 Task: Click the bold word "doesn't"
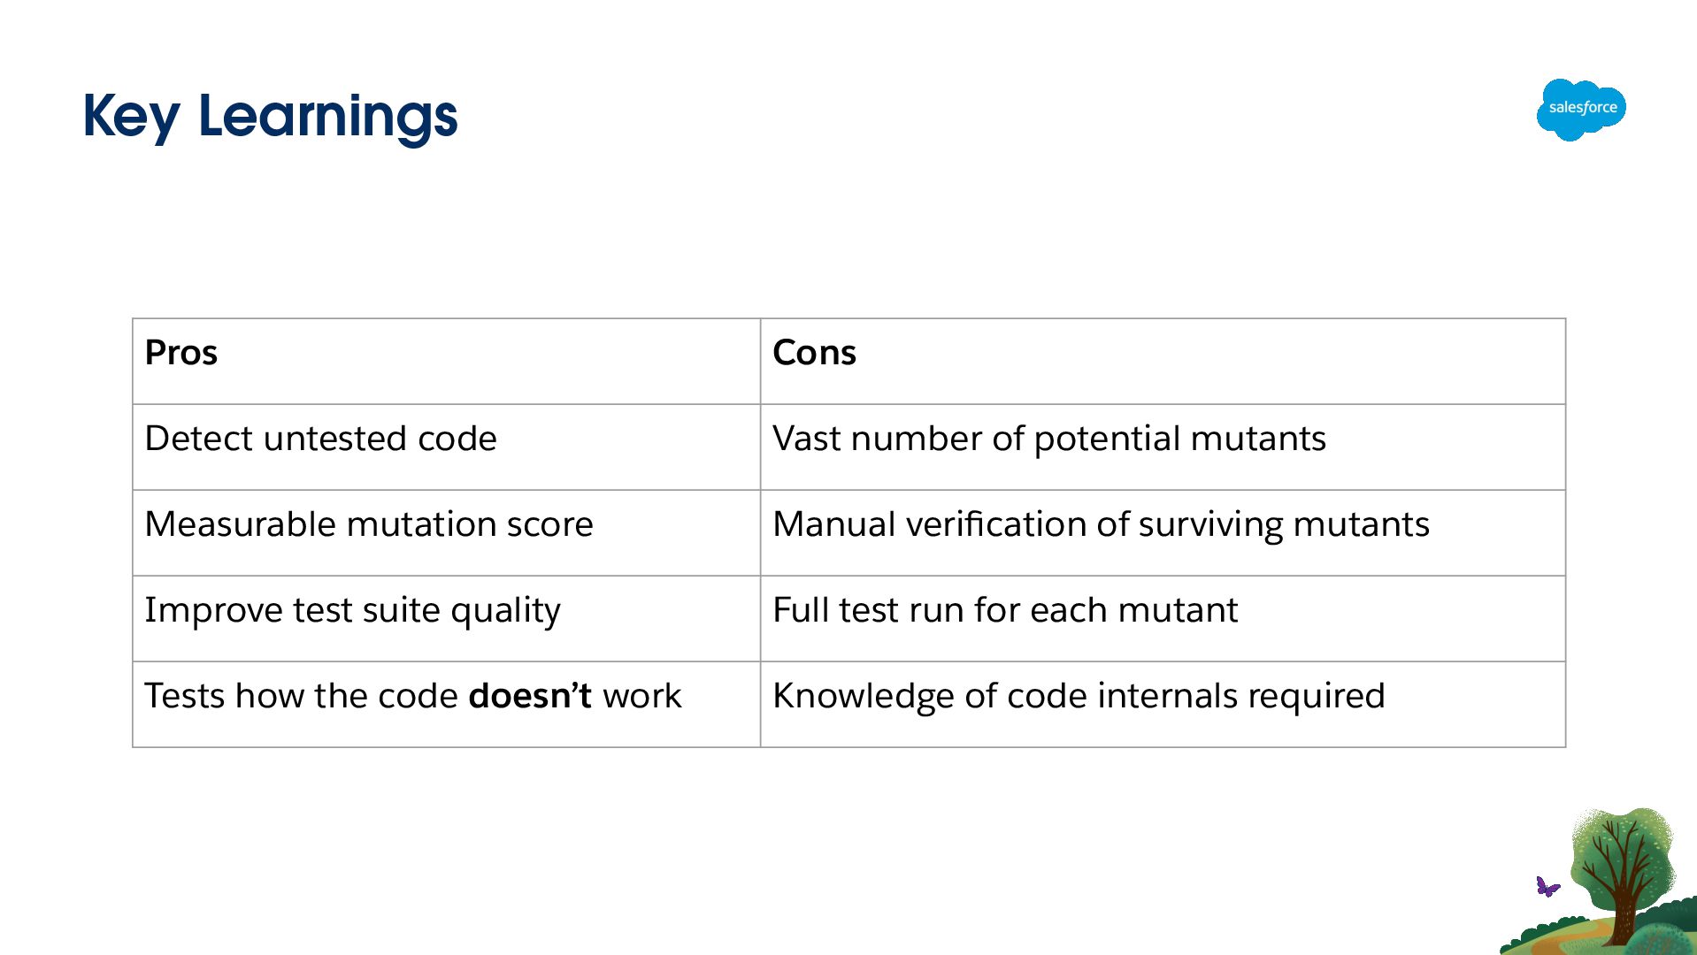tap(529, 696)
